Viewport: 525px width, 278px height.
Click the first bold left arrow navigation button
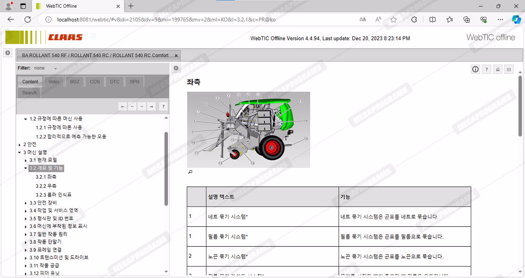[123, 107]
